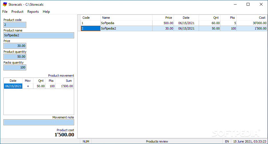Open the Reports menu
268x144 pixels.
(x=33, y=12)
